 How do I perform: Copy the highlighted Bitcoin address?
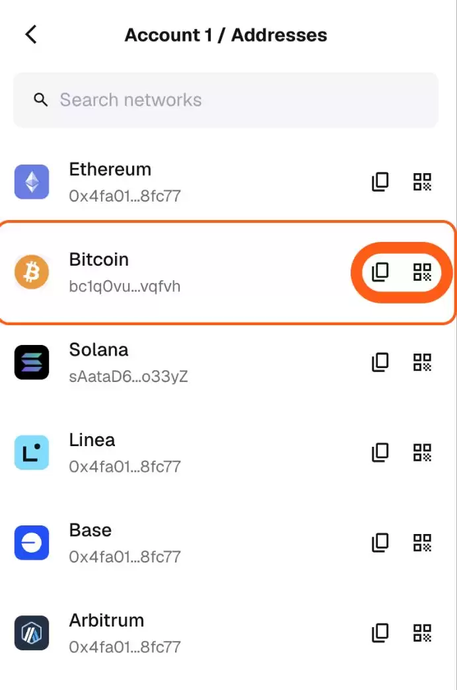380,272
